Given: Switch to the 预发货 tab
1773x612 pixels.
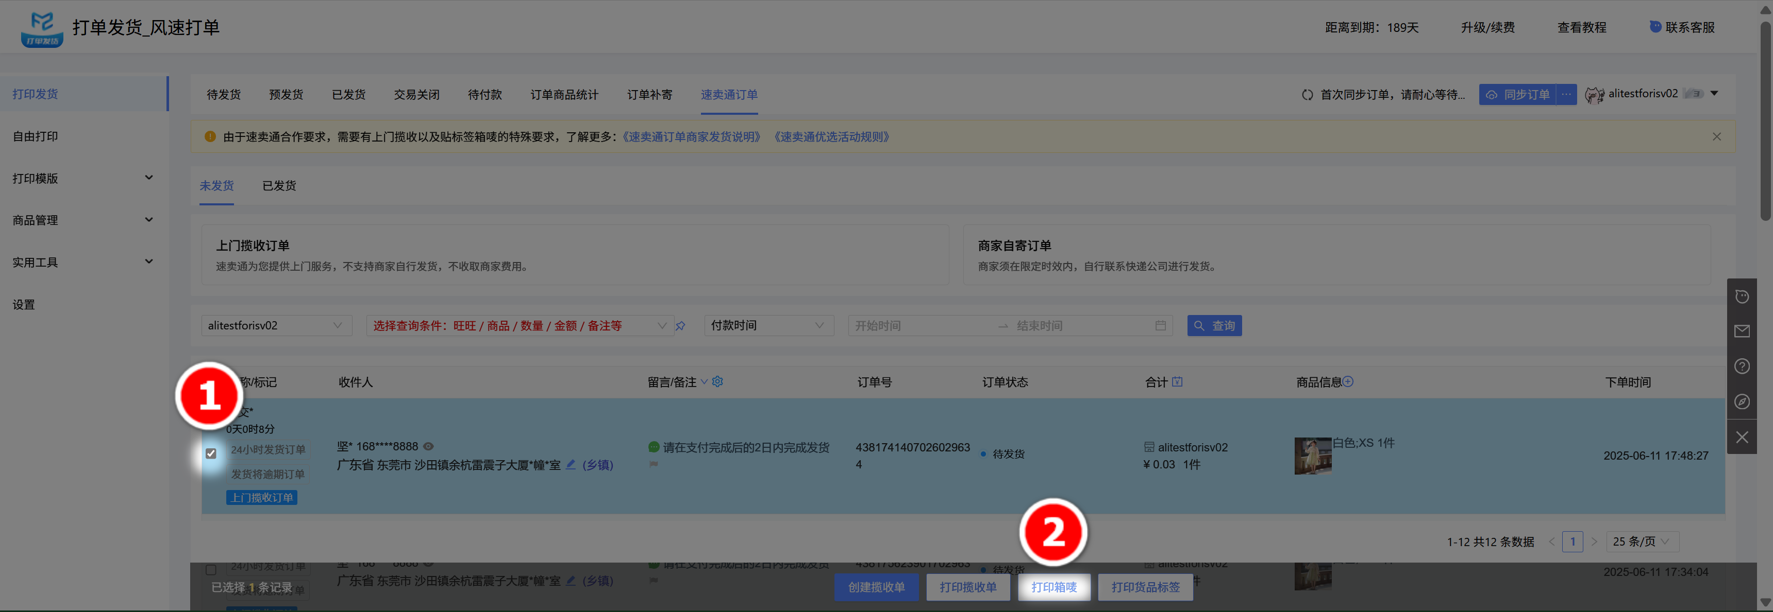Looking at the screenshot, I should [286, 95].
